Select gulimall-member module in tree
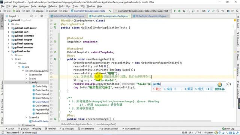 coord(24,48)
